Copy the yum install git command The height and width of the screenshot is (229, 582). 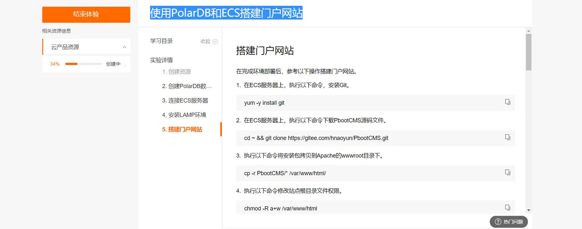[x=508, y=102]
